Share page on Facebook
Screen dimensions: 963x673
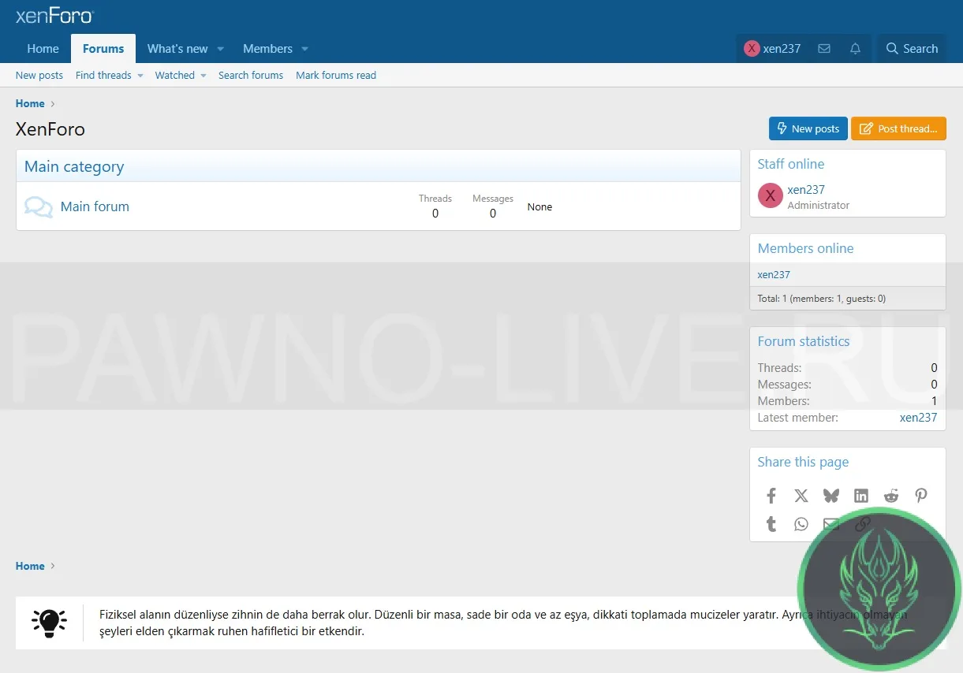771,496
